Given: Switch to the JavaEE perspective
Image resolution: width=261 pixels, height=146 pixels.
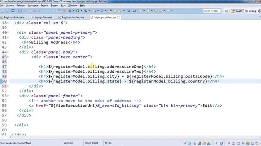Looking at the screenshot, I should [x=237, y=11].
